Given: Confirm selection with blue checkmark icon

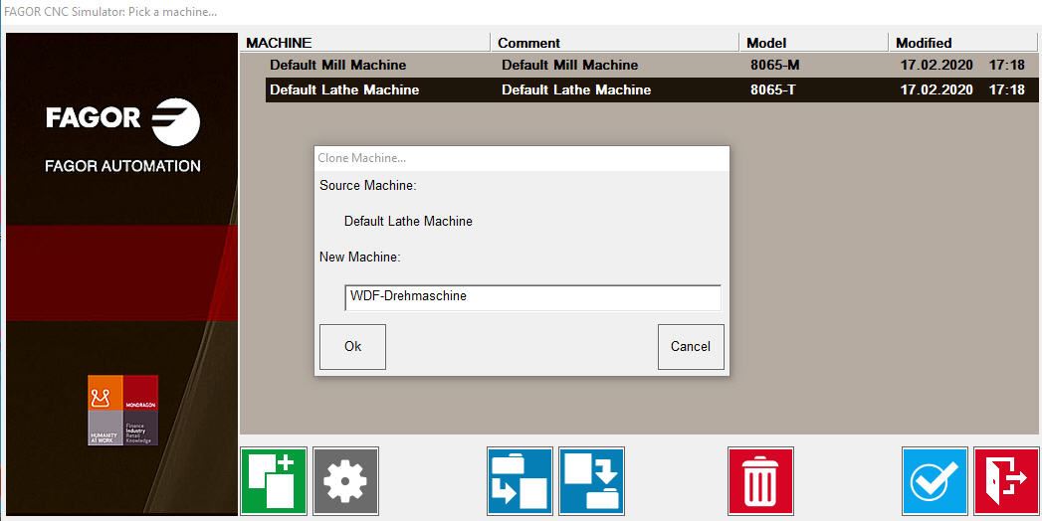Looking at the screenshot, I should [935, 481].
